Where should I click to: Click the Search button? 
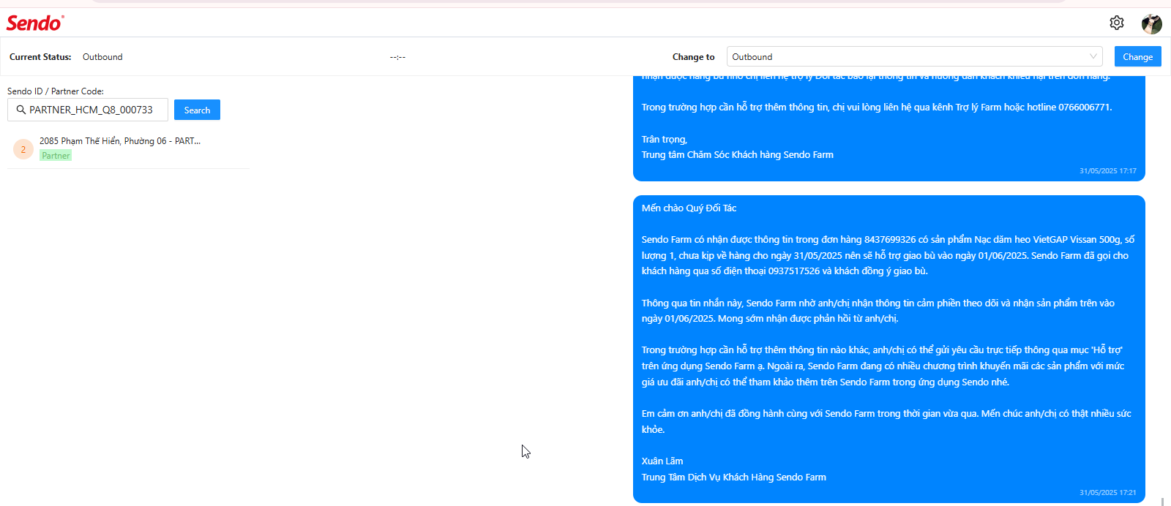tap(197, 110)
